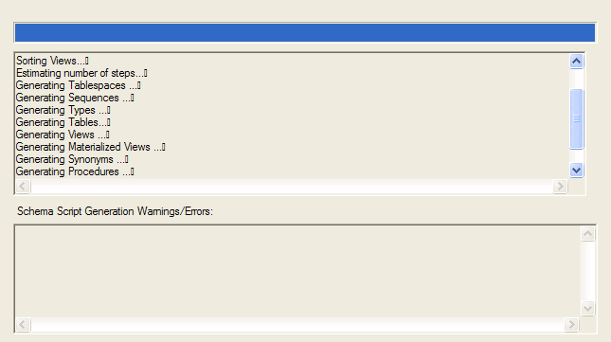Click the log list scroll right arrow

(560, 187)
